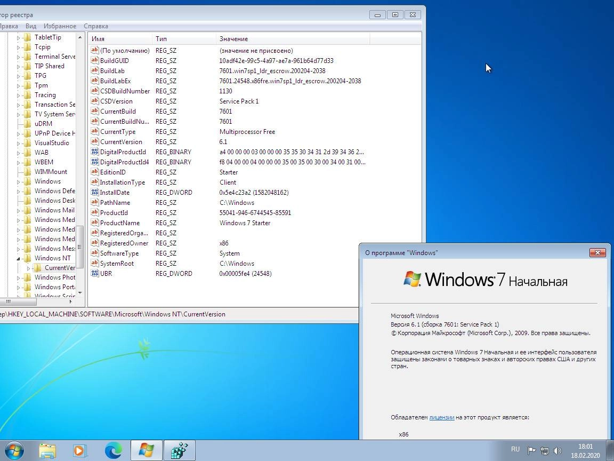This screenshot has height=461, width=614.
Task: Expand the Tracing tree node
Action: pos(18,96)
